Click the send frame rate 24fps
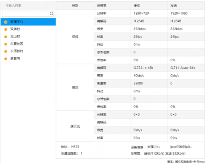 point(175,36)
